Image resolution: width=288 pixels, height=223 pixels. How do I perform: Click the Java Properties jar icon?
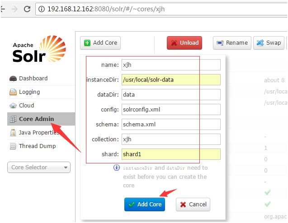click(x=13, y=133)
